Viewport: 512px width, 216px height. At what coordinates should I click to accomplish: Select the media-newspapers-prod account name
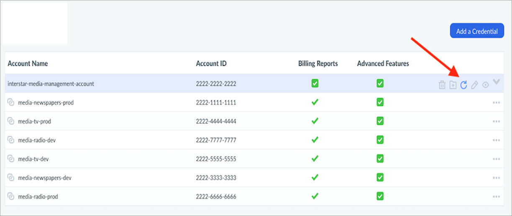tap(46, 103)
